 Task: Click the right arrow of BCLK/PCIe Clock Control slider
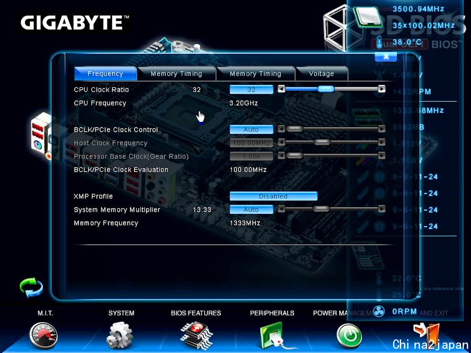point(382,129)
